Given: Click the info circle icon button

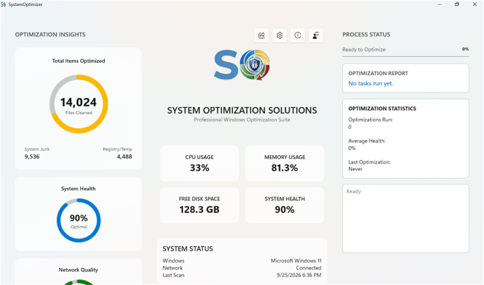Looking at the screenshot, I should (x=297, y=35).
